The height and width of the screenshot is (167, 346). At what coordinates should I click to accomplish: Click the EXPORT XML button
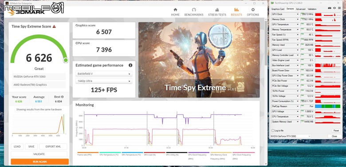coord(53,147)
